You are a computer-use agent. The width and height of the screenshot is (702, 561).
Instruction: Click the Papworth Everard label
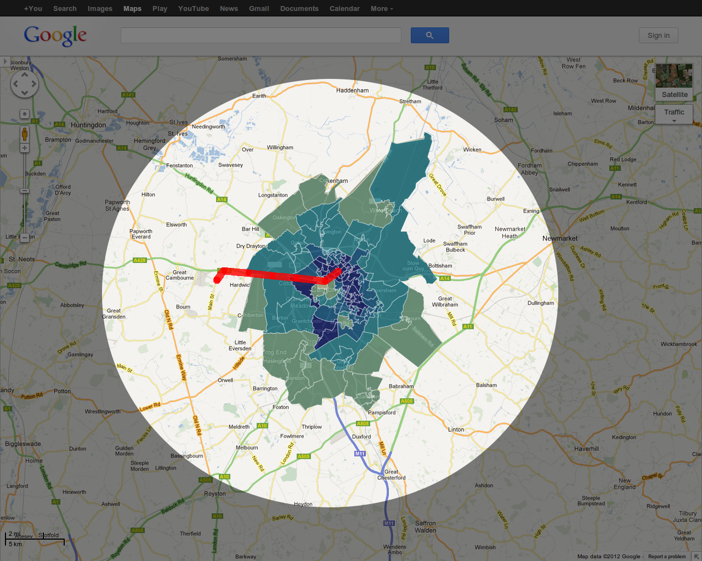141,234
